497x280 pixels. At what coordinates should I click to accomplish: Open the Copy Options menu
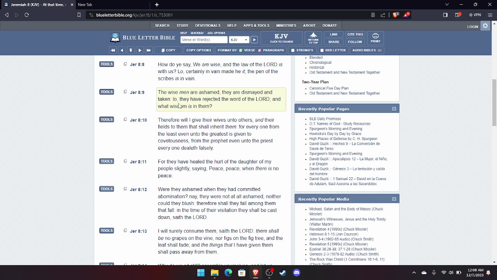199,50
